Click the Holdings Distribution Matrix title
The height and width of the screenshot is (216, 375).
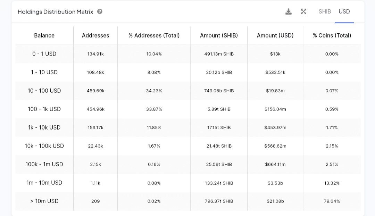56,12
